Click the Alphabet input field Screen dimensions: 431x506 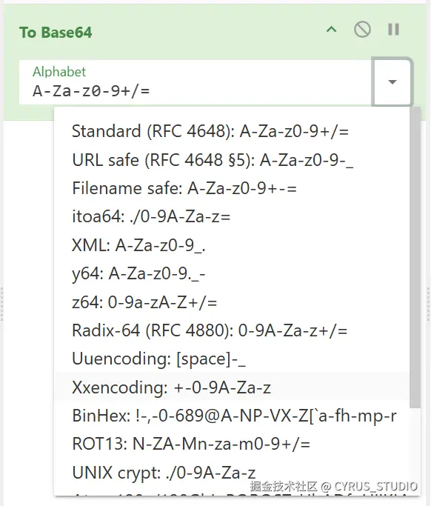[196, 82]
